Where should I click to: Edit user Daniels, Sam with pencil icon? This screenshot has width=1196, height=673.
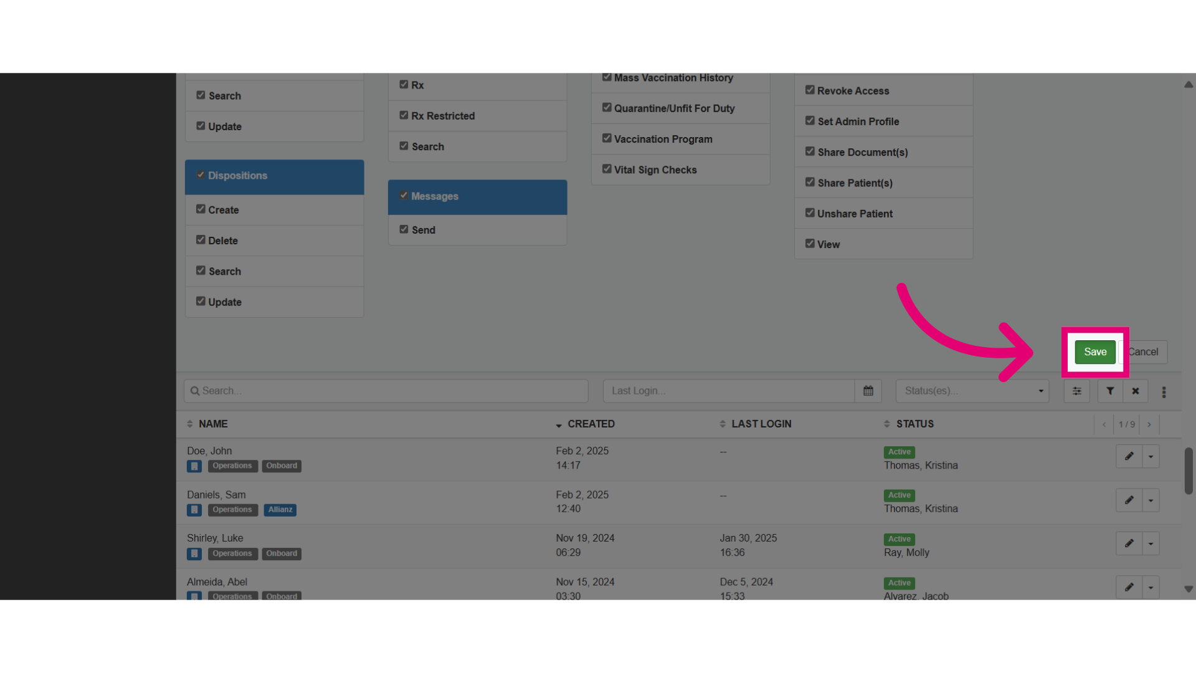[1129, 500]
